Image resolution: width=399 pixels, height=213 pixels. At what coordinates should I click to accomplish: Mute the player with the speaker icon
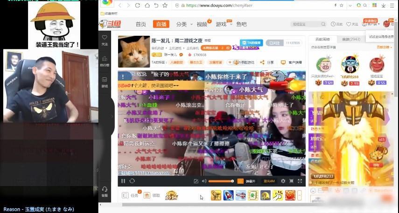[203, 181]
